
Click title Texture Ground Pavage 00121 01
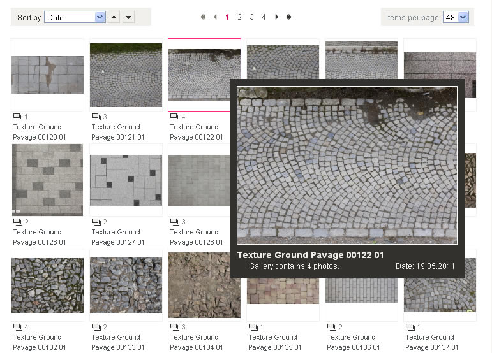coord(117,132)
